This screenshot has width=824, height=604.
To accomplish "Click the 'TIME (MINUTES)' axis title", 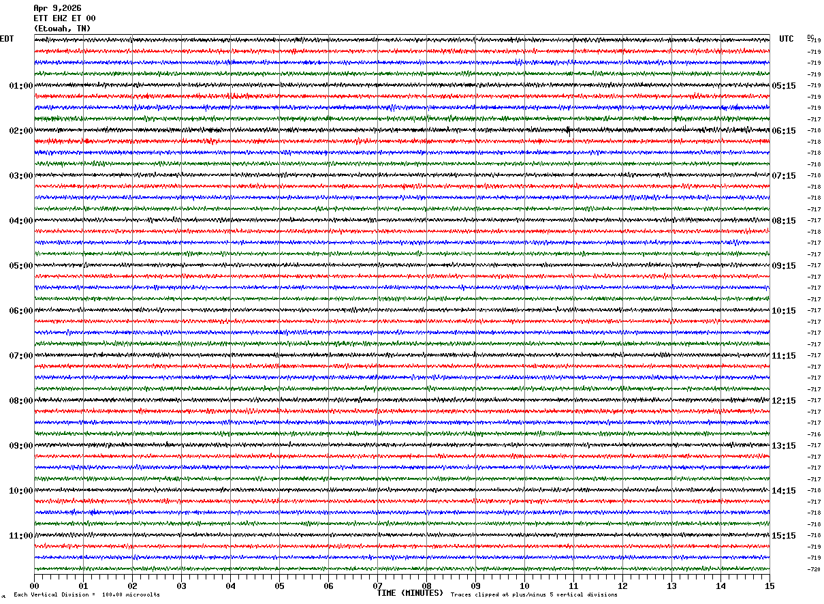I will (410, 593).
